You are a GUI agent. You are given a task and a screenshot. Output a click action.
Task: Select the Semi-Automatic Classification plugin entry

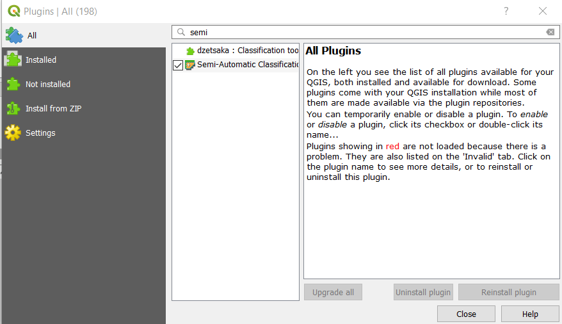(x=236, y=65)
